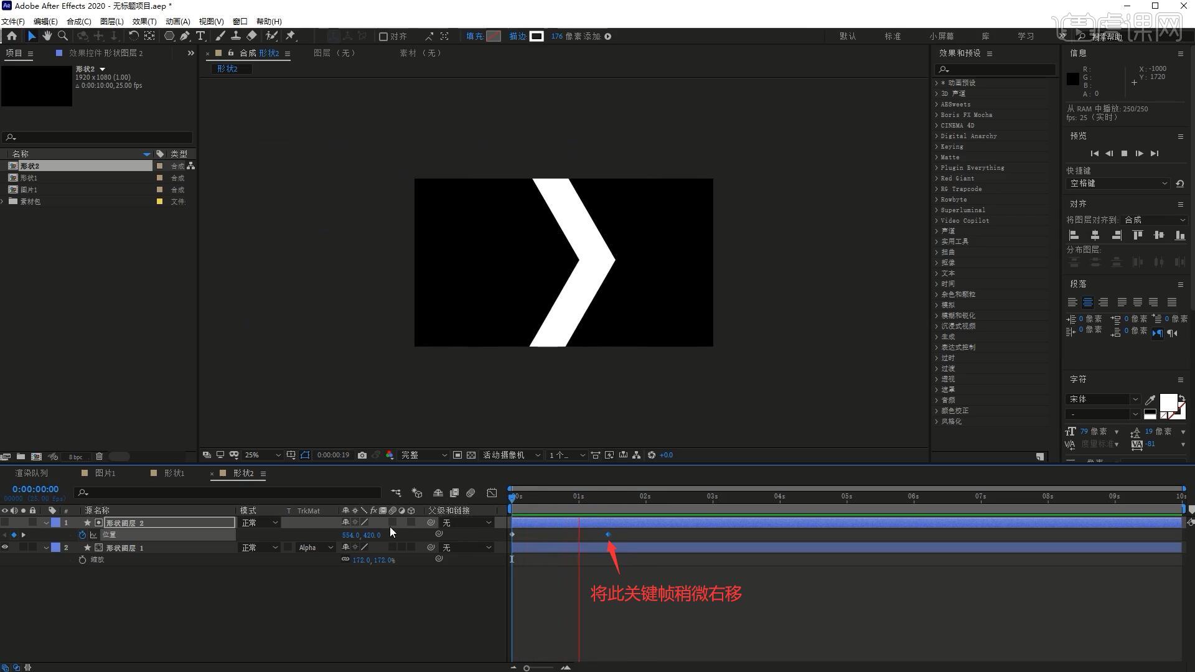The image size is (1195, 672).
Task: Switch to the 图片1 timeline tab
Action: click(105, 474)
